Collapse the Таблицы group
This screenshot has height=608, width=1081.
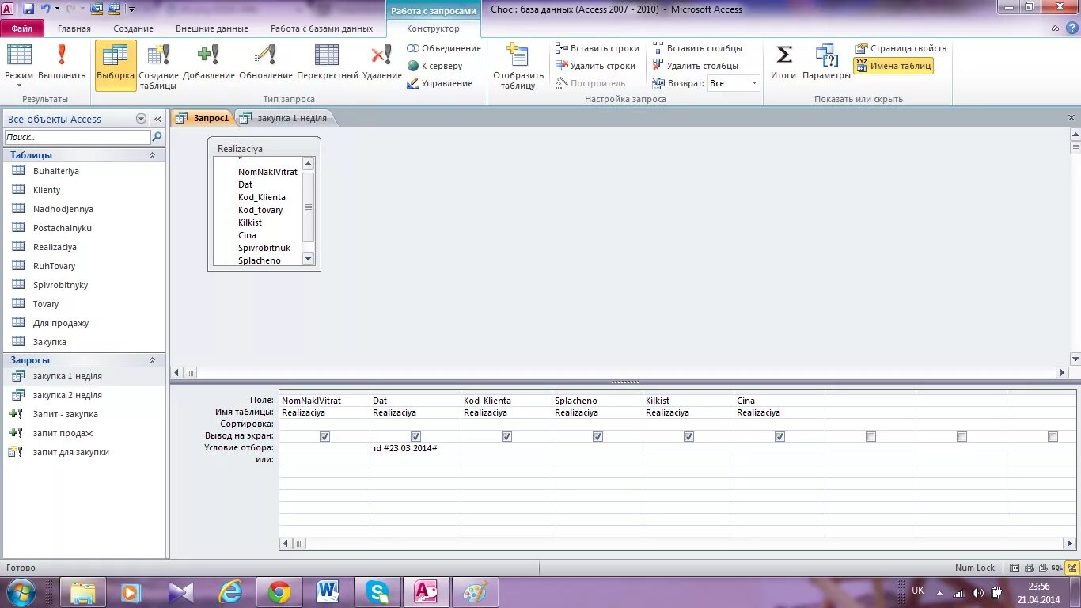(153, 155)
